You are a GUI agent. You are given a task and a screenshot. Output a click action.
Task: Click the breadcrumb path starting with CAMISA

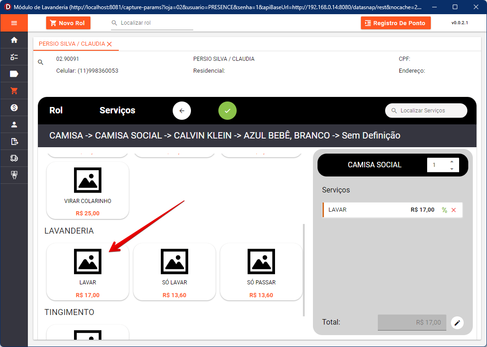pos(225,136)
